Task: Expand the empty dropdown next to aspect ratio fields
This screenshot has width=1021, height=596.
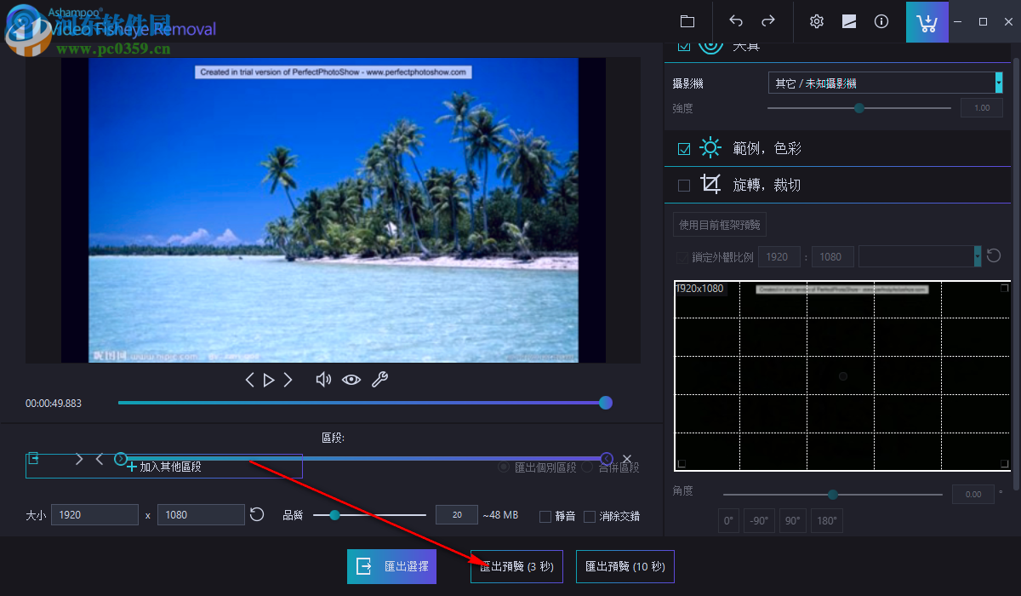Action: pyautogui.click(x=919, y=256)
